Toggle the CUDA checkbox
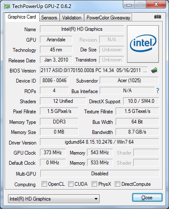169x209 pixels. tap(71, 184)
